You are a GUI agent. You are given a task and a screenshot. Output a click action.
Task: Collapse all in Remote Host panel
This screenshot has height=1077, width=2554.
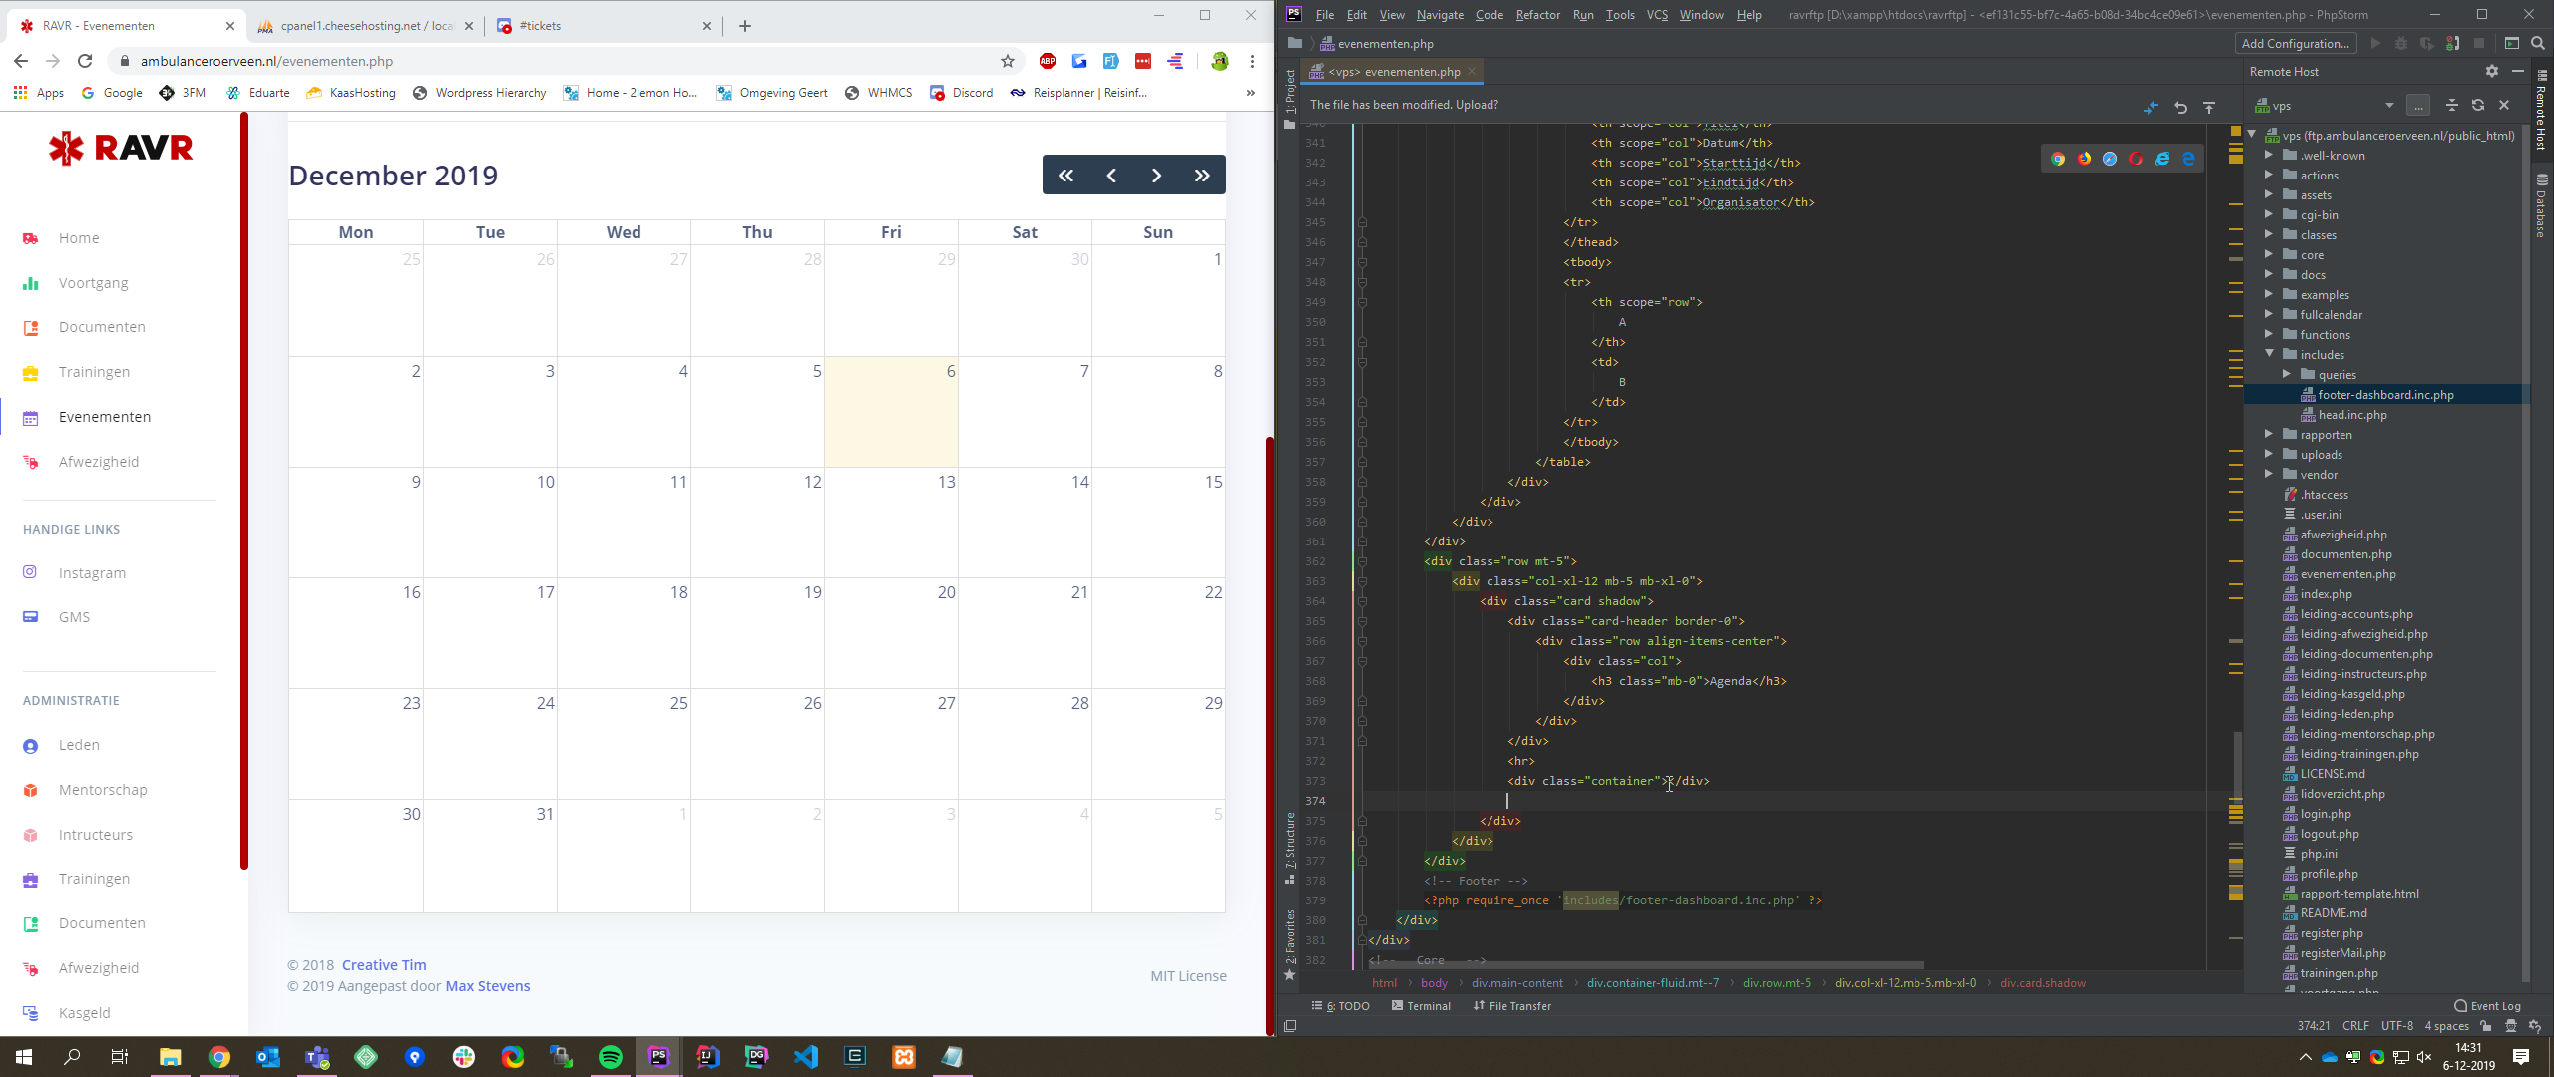pos(2451,105)
